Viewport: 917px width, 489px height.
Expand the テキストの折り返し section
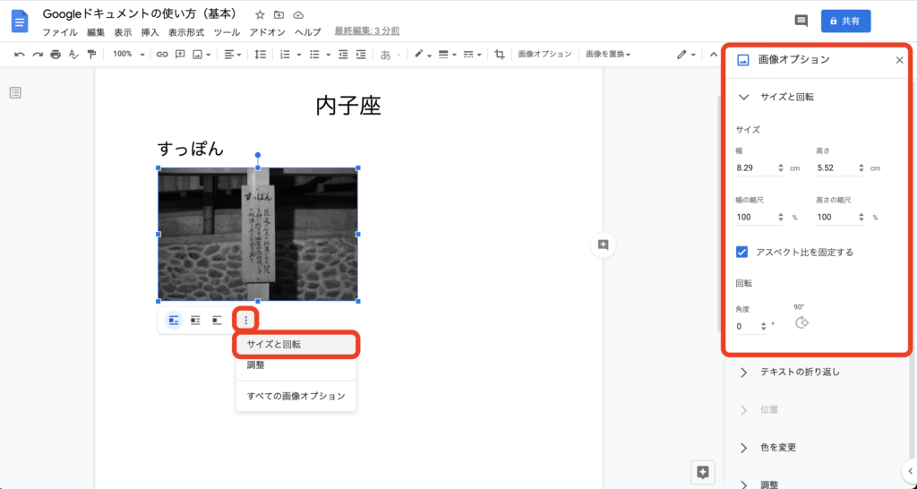799,372
